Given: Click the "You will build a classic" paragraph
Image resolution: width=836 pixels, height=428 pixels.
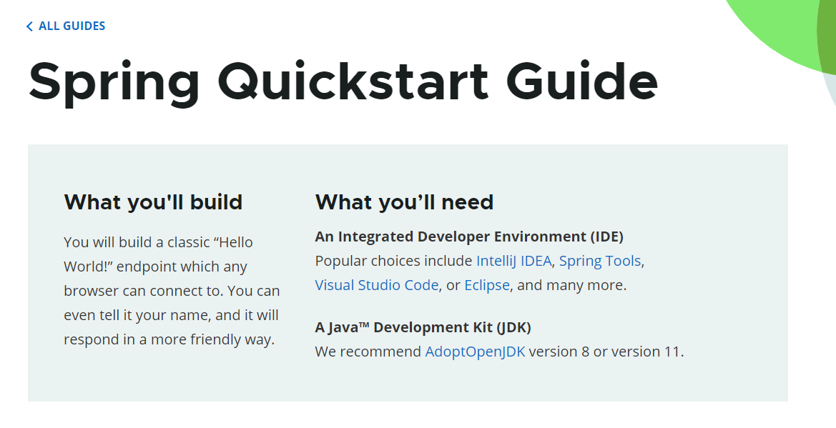Looking at the screenshot, I should [171, 291].
